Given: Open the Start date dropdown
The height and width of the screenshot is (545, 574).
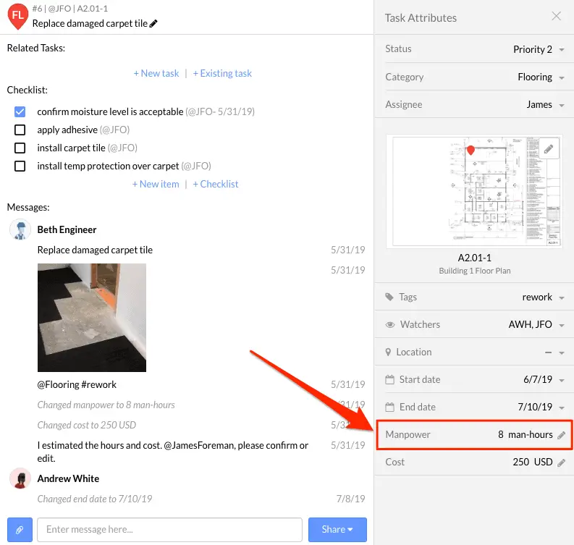Looking at the screenshot, I should [544, 379].
